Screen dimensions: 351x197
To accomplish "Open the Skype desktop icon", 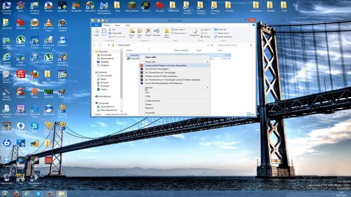I will click(35, 128).
